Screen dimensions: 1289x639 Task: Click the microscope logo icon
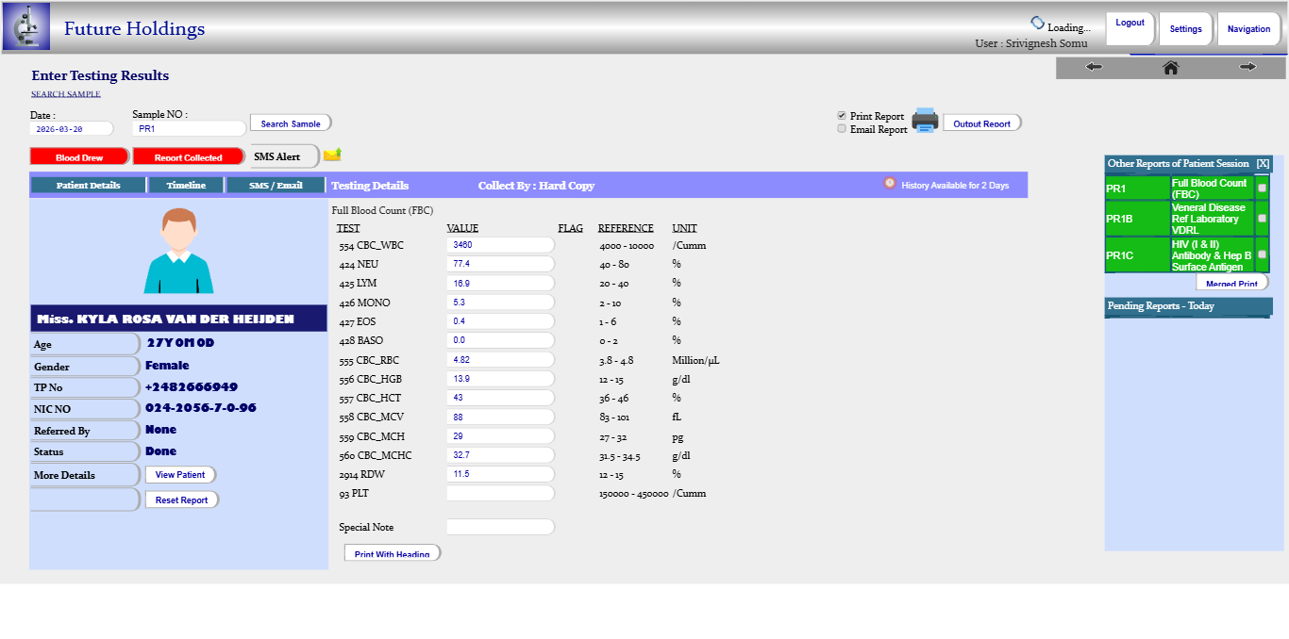[x=26, y=27]
